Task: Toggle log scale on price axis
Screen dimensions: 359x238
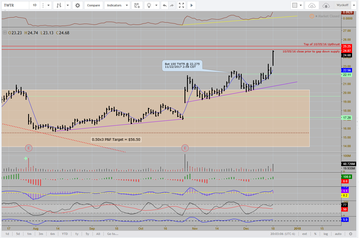Action: click(x=326, y=234)
